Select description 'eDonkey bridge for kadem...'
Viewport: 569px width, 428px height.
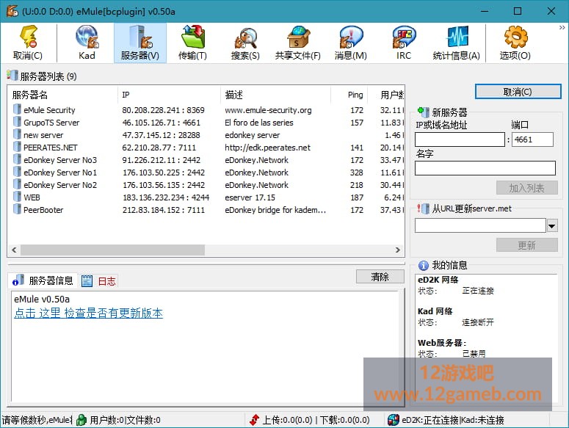[x=275, y=210]
